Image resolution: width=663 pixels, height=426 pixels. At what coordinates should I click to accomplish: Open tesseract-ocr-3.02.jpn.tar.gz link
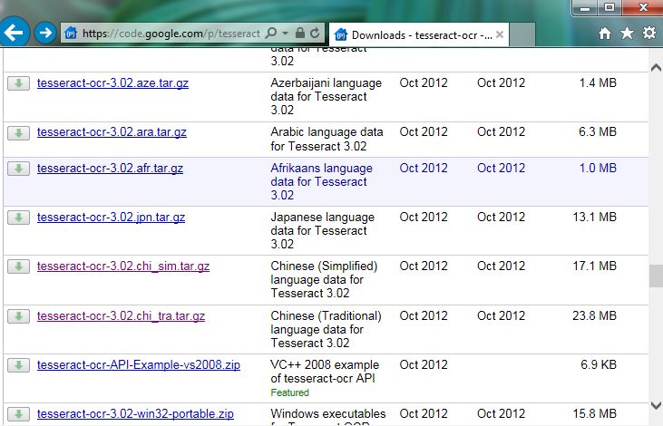[112, 218]
